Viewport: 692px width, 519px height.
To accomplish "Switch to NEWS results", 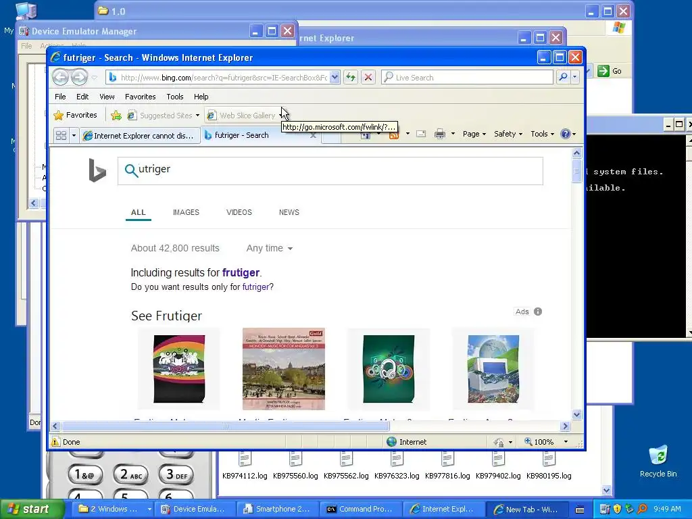I will coord(289,212).
